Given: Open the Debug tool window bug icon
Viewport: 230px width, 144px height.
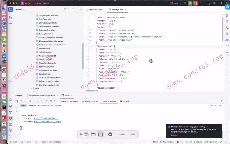Looking at the screenshot, I should coord(10,118).
